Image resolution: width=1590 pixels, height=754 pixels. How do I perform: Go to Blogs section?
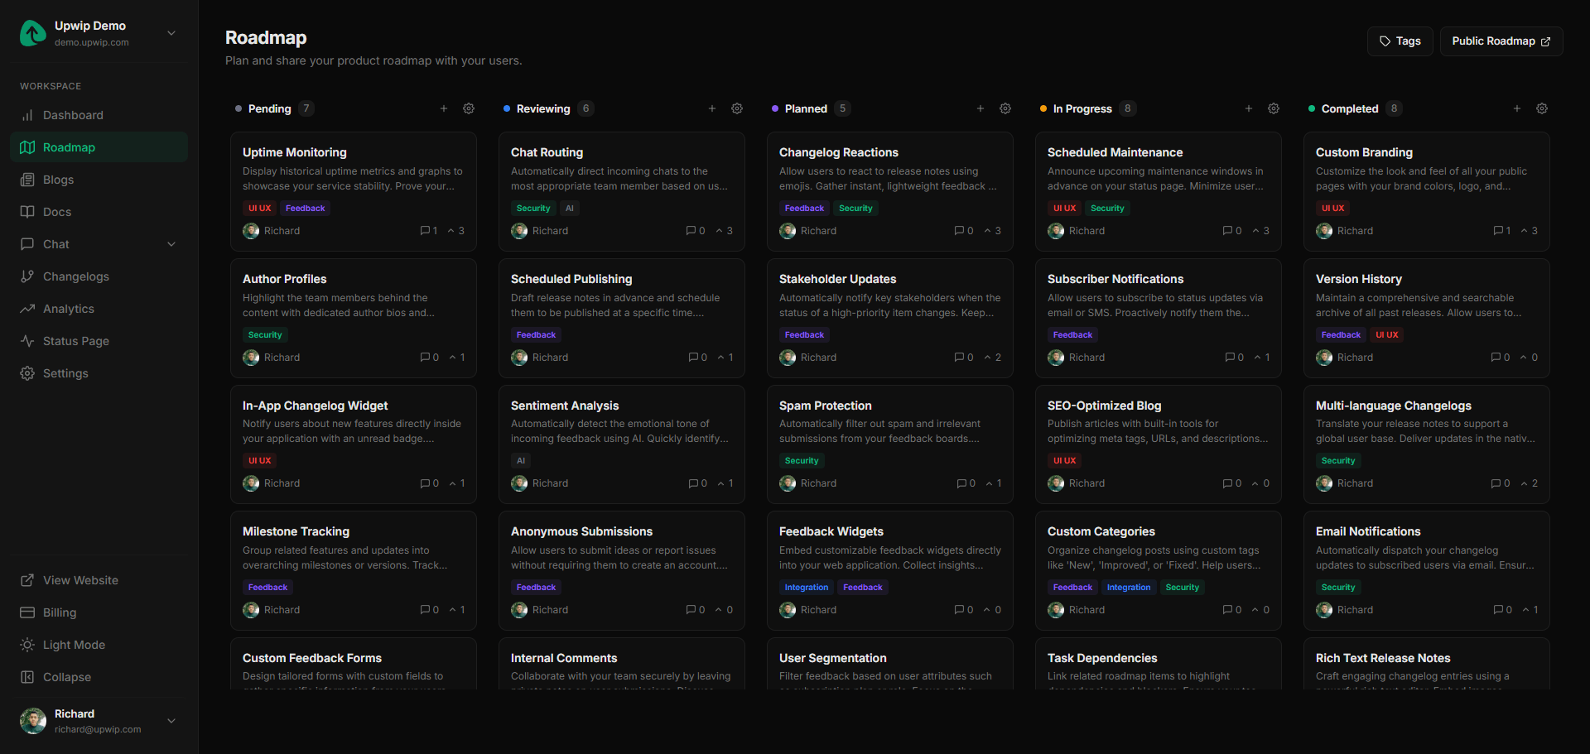[x=99, y=180]
